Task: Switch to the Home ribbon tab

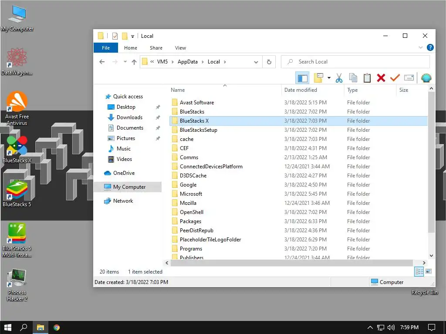Action: pyautogui.click(x=131, y=48)
